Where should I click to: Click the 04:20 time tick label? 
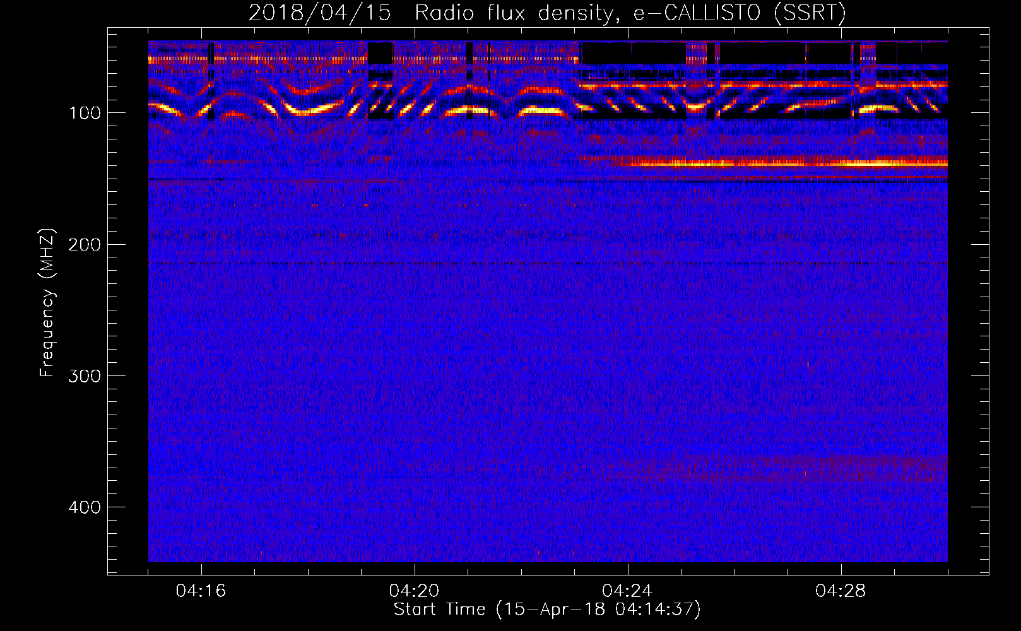click(x=415, y=591)
